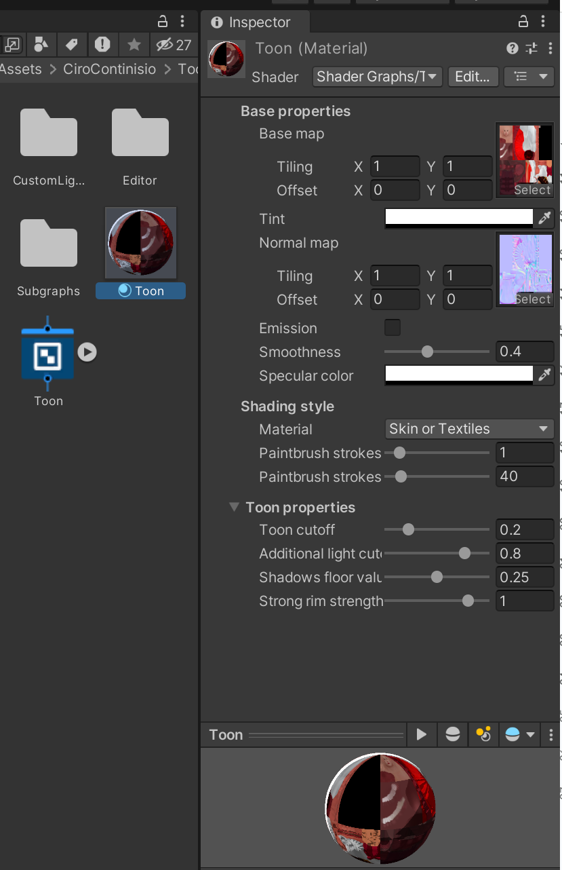Click Assets in the breadcrumb path

21,69
